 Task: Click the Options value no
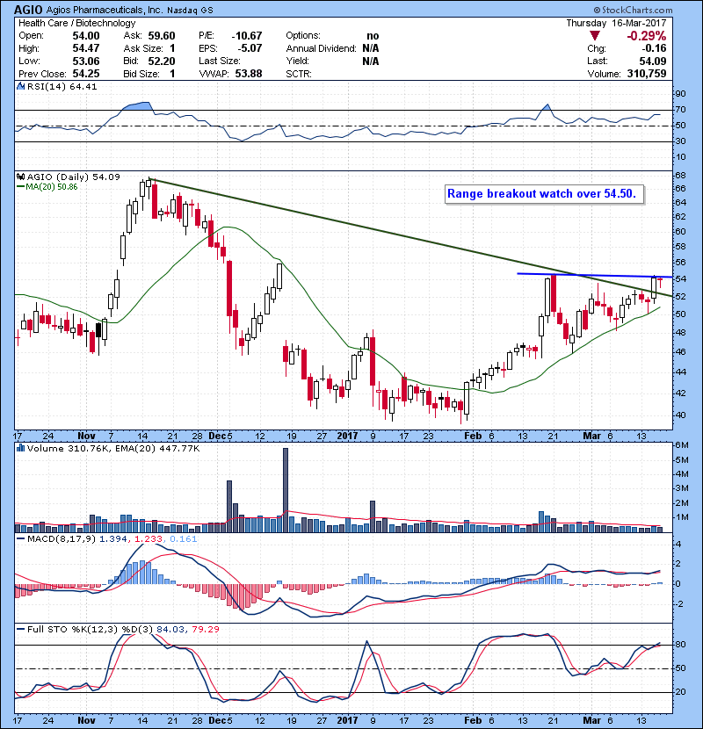[x=373, y=36]
